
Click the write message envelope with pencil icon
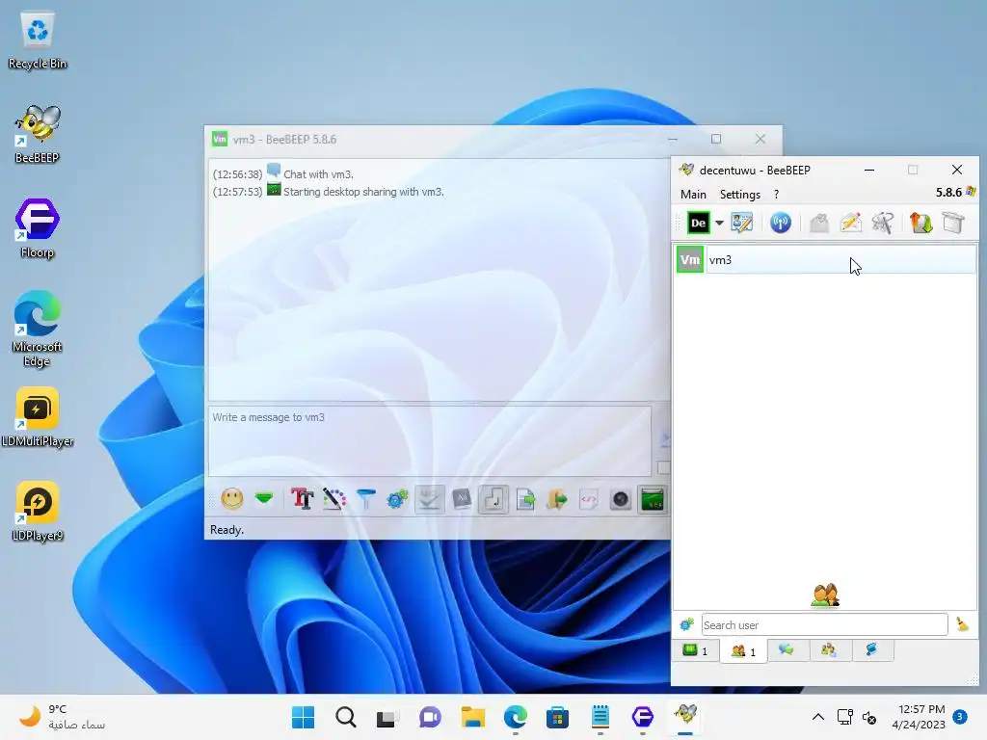click(x=851, y=223)
